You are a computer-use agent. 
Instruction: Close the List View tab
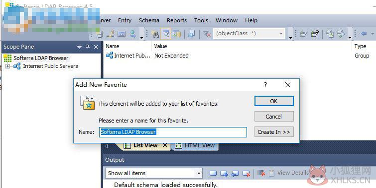(x=165, y=145)
